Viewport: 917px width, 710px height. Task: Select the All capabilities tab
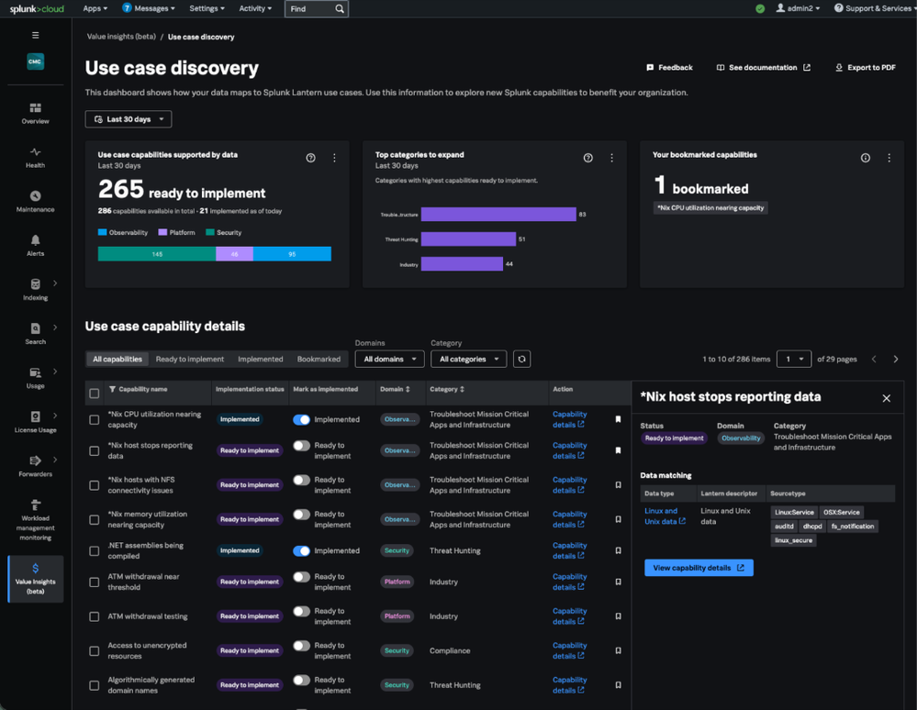(117, 359)
